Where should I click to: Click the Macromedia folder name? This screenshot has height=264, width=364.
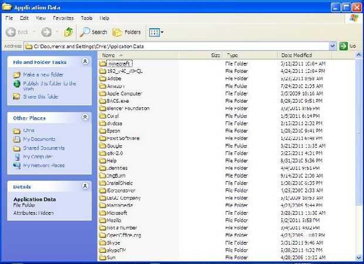point(120,205)
